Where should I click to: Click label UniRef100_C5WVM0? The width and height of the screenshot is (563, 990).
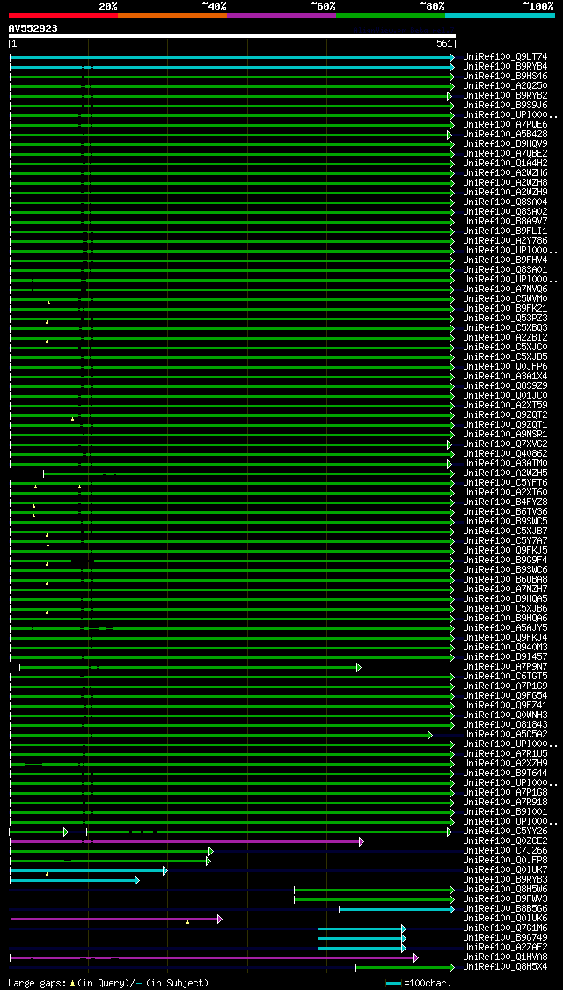pyautogui.click(x=505, y=298)
